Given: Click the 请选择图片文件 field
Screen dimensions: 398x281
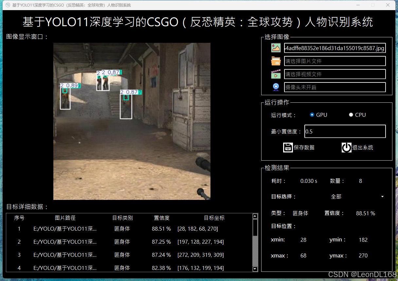Looking at the screenshot, I should coord(335,61).
